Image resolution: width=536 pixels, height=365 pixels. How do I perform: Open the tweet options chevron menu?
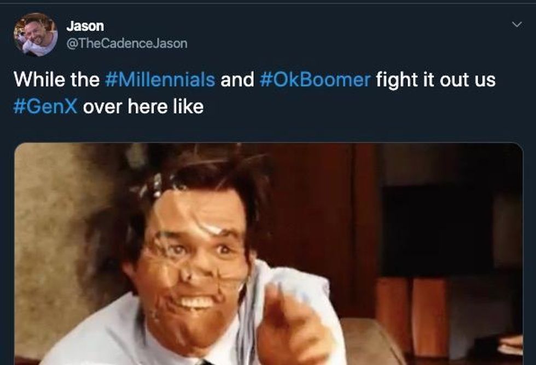click(x=516, y=25)
